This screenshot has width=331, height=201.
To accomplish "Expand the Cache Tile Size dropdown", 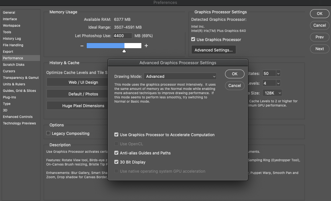I will (x=279, y=93).
